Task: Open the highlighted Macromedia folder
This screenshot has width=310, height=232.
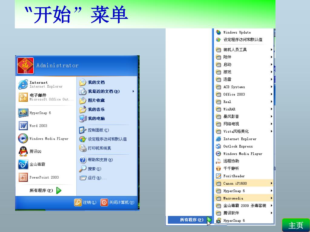Action: pos(244,198)
